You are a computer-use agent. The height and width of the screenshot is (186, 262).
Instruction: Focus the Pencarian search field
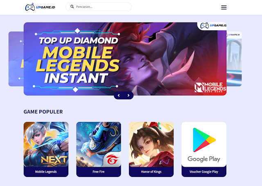pyautogui.click(x=99, y=7)
